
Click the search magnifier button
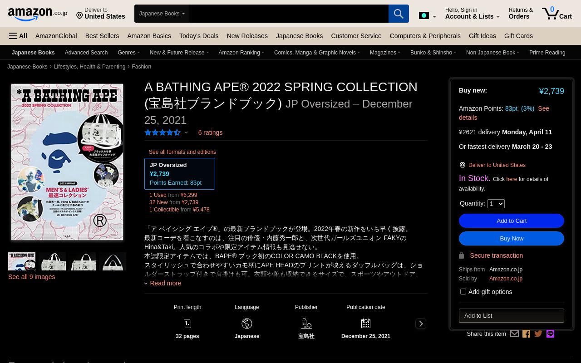pyautogui.click(x=399, y=14)
